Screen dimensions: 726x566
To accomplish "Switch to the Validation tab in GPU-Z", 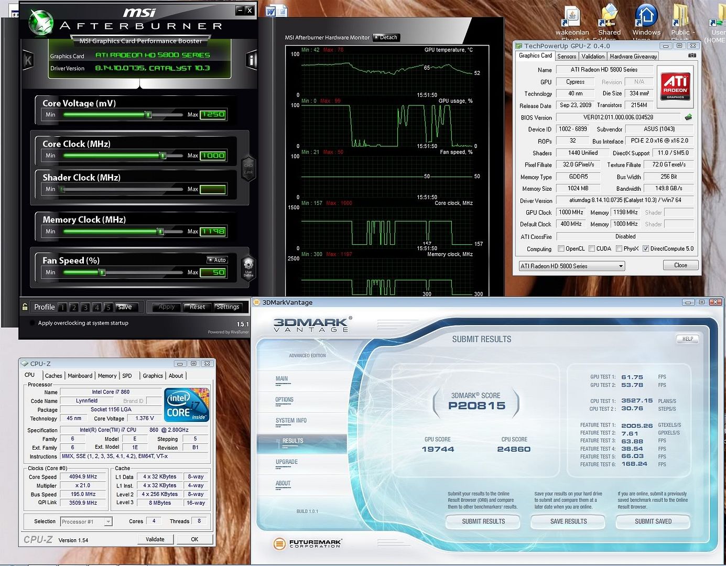I will 593,56.
